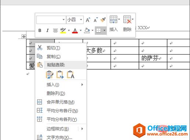Click the Grow Font icon

pos(88,20)
